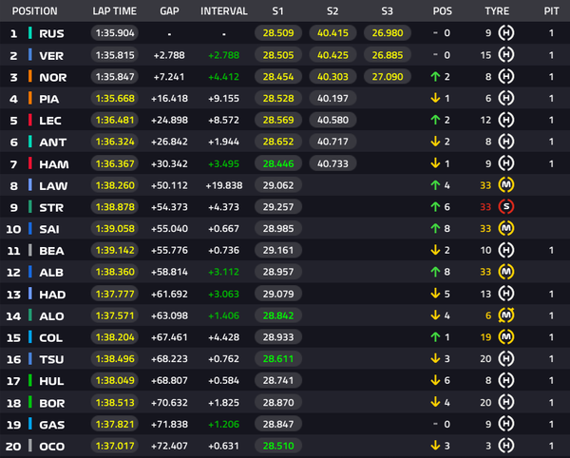Click the LEC red team colour bar
570x458 pixels.
(x=30, y=120)
